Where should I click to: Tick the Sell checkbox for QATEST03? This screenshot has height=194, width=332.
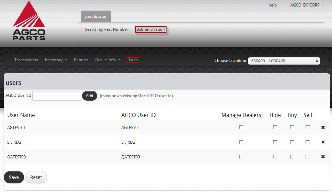point(307,157)
